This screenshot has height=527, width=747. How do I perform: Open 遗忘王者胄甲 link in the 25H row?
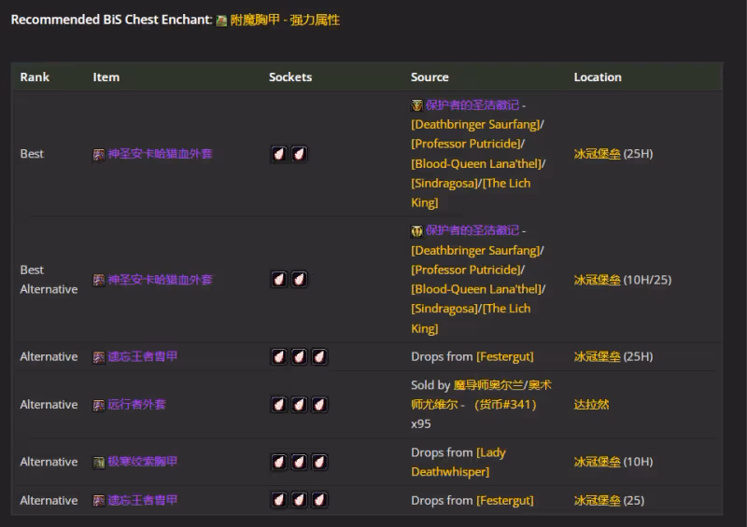pos(143,356)
